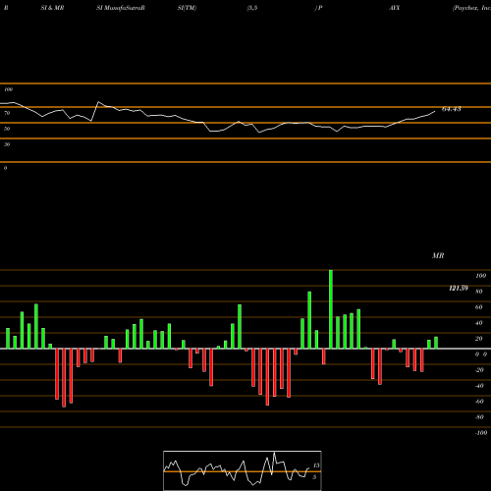Click the 100 label on the RSI axis
This screenshot has width=491, height=491.
8,89
